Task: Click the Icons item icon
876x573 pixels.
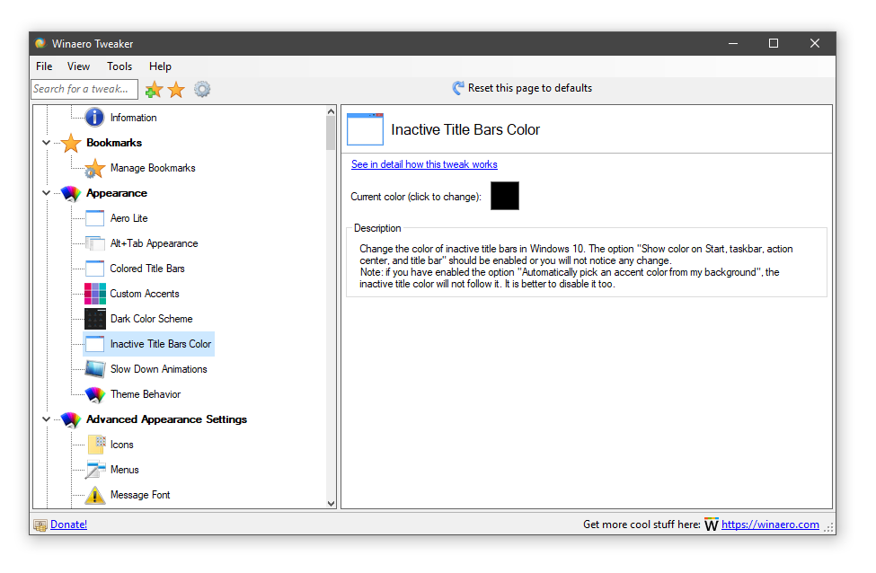Action: pos(95,445)
